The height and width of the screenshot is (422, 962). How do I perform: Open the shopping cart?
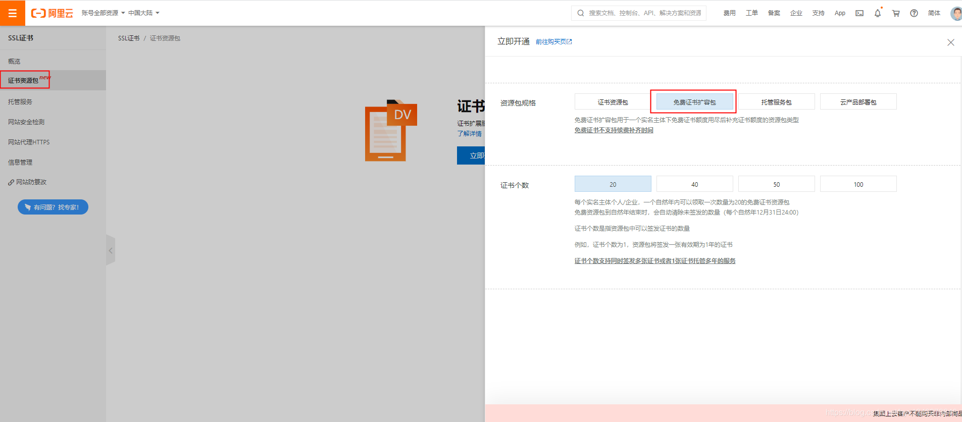896,13
